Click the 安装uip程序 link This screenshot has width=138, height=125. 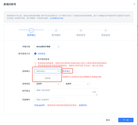click(x=39, y=105)
